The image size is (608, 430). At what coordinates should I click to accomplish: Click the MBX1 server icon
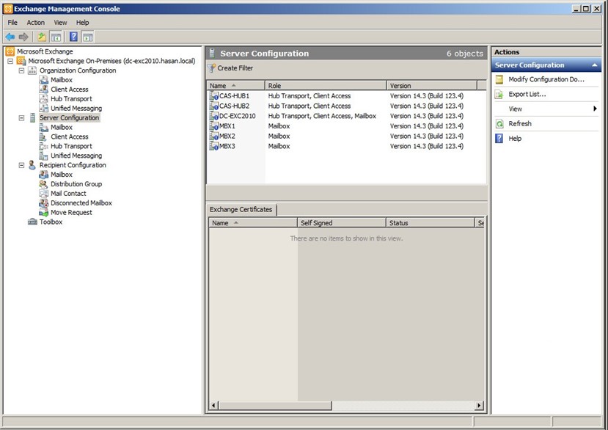click(213, 126)
